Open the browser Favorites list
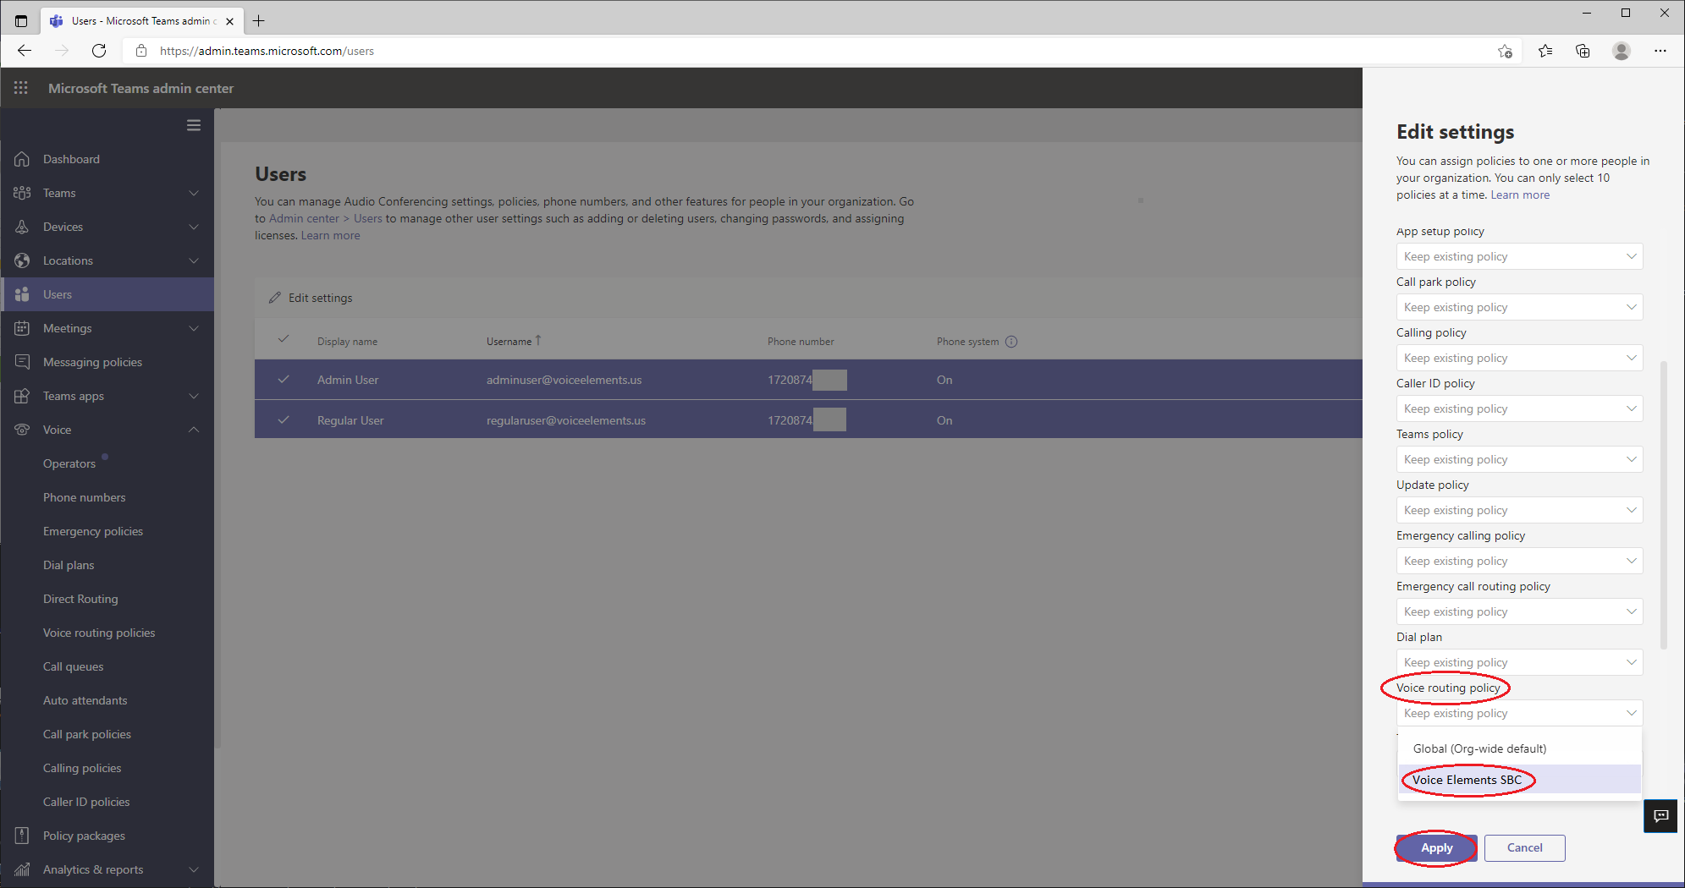Image resolution: width=1685 pixels, height=888 pixels. [1545, 51]
